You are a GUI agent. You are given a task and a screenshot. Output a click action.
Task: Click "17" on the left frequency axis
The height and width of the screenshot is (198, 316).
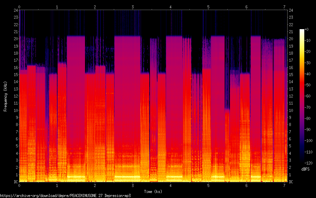coord(16,60)
